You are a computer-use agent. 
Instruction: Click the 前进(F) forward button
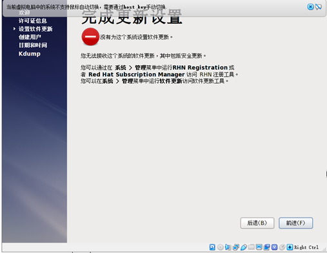pos(295,223)
